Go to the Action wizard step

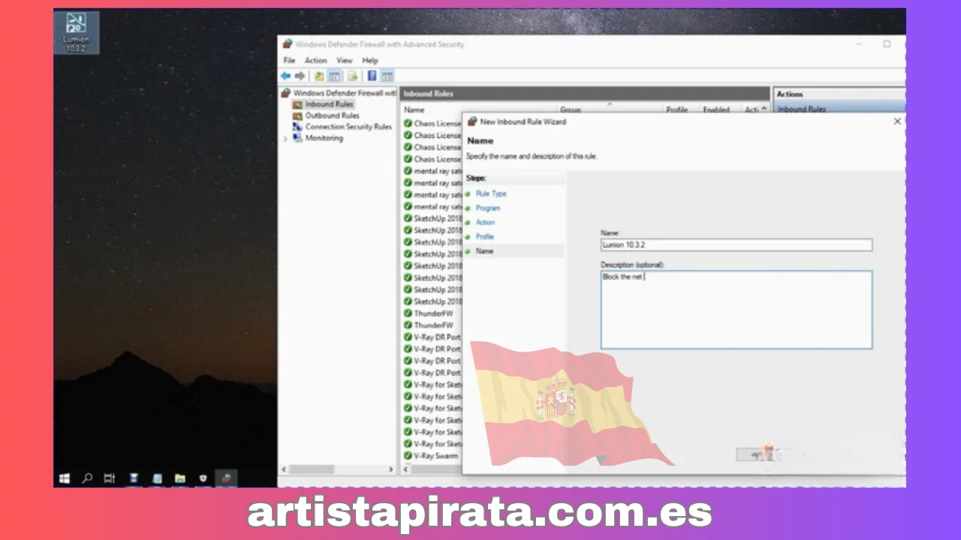(485, 222)
